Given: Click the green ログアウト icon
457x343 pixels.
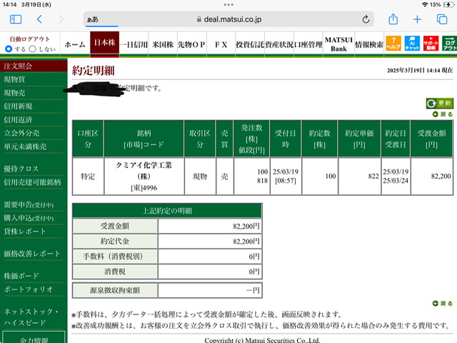Looking at the screenshot, I should click(449, 43).
